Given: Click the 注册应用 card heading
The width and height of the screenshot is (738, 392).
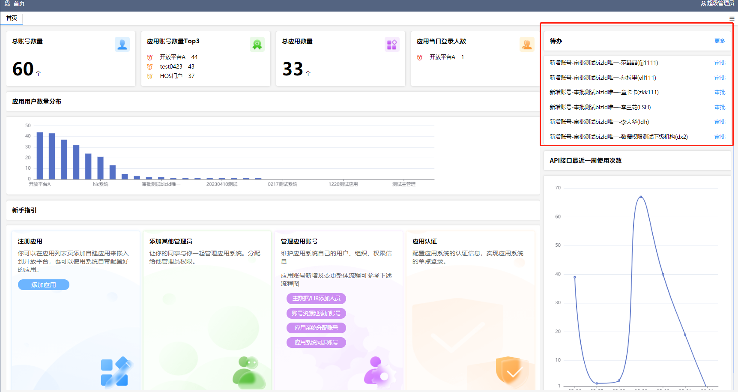Looking at the screenshot, I should pos(30,242).
